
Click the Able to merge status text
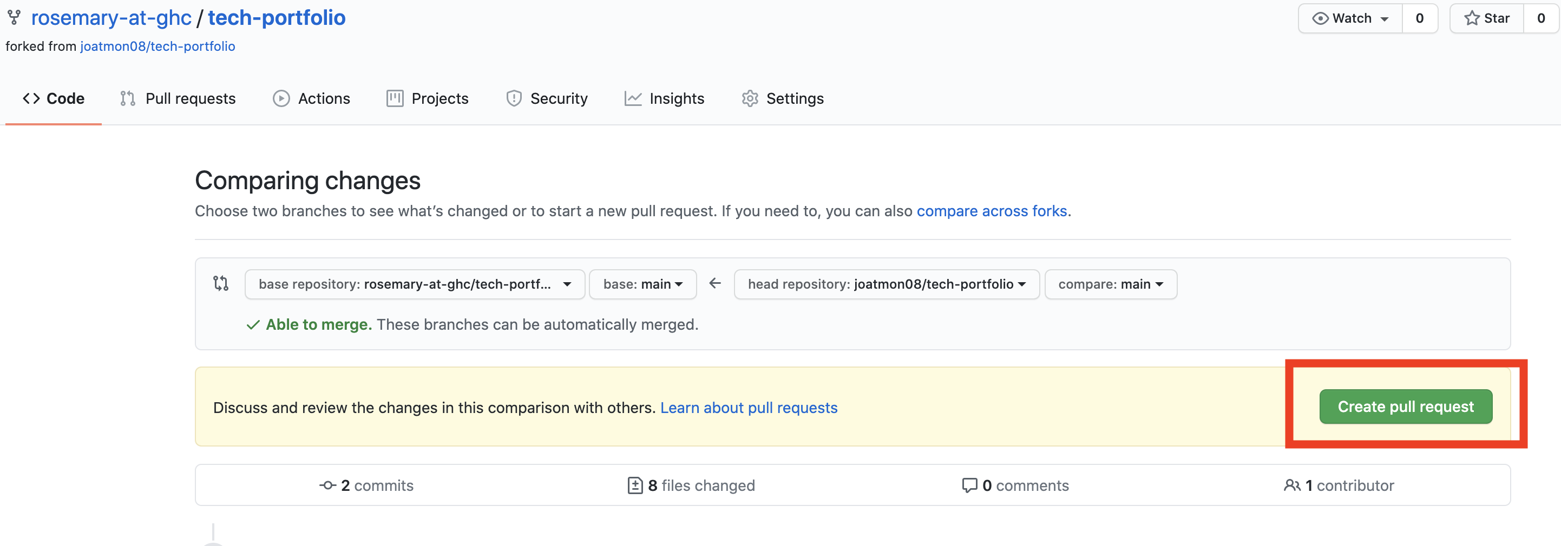[x=319, y=324]
